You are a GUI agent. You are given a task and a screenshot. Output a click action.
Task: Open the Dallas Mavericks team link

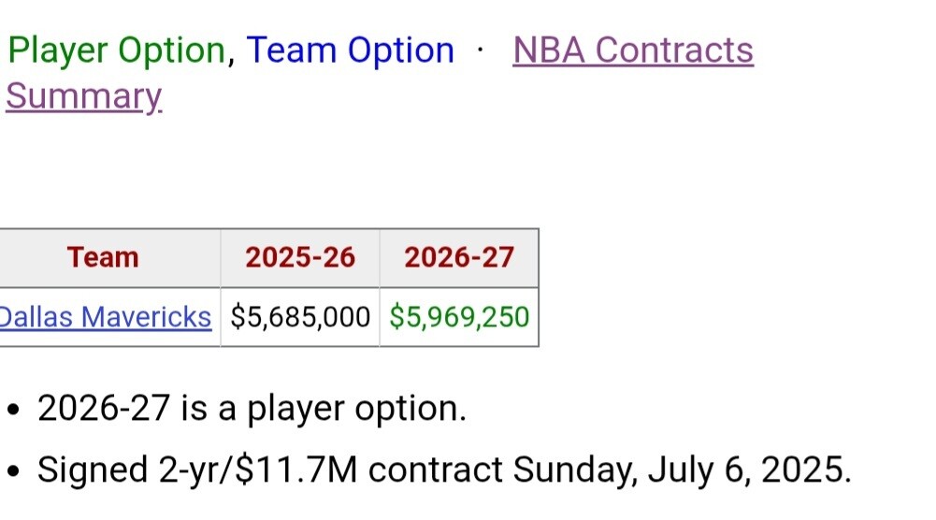click(x=105, y=317)
